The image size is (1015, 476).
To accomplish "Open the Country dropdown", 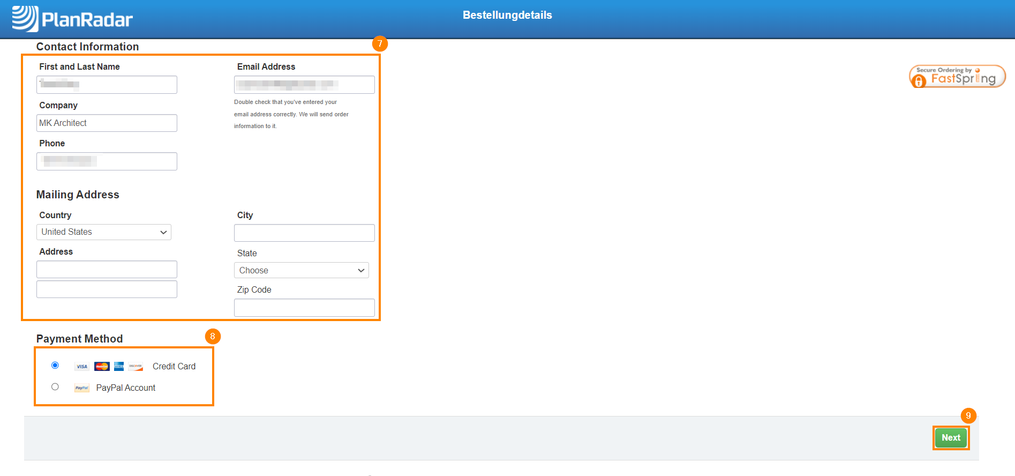I will pos(104,232).
